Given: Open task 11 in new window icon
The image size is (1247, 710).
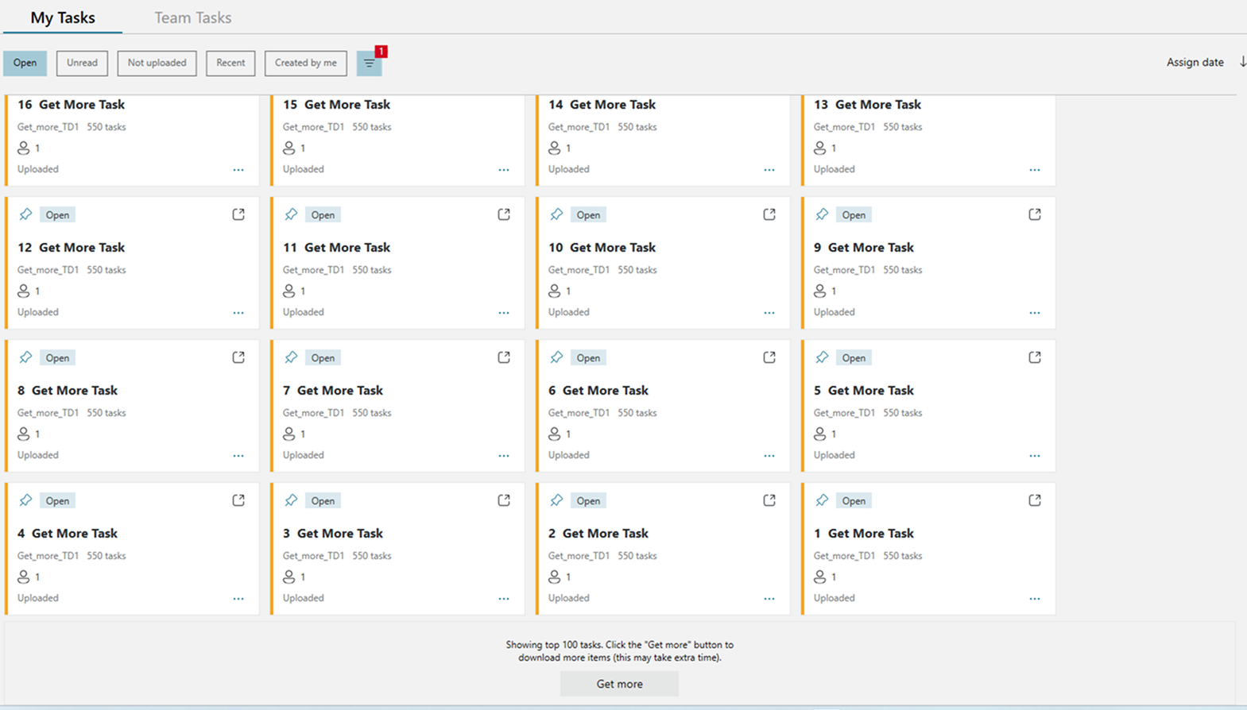Looking at the screenshot, I should coord(504,214).
